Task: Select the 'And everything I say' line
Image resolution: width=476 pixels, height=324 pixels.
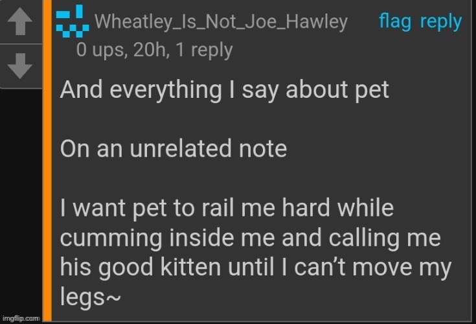Action: tap(224, 90)
